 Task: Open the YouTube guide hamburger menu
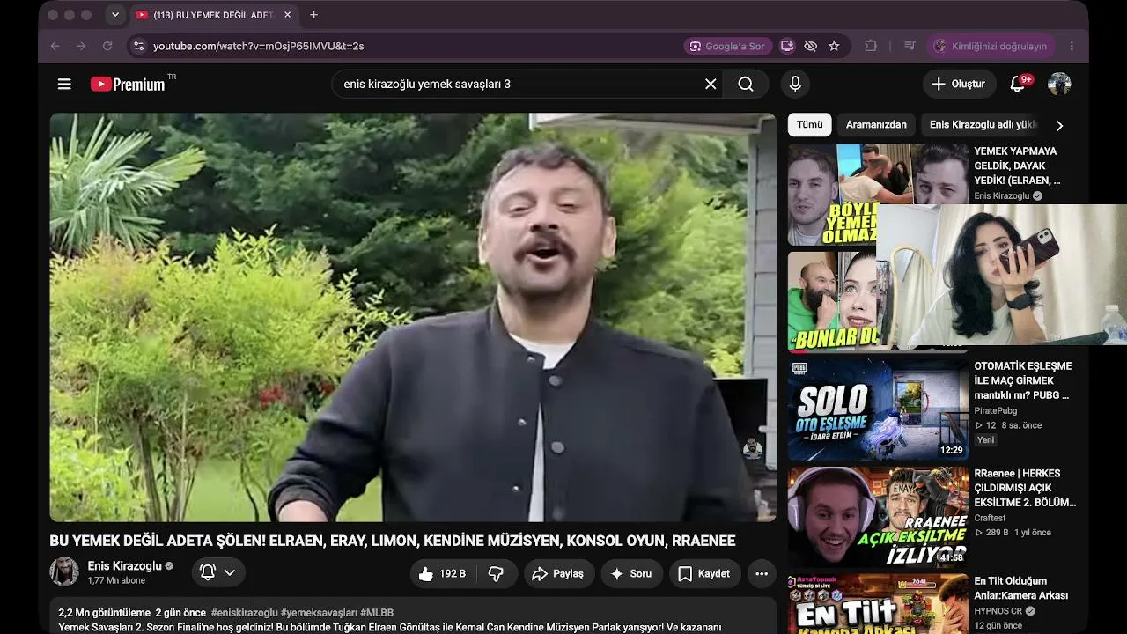(64, 84)
